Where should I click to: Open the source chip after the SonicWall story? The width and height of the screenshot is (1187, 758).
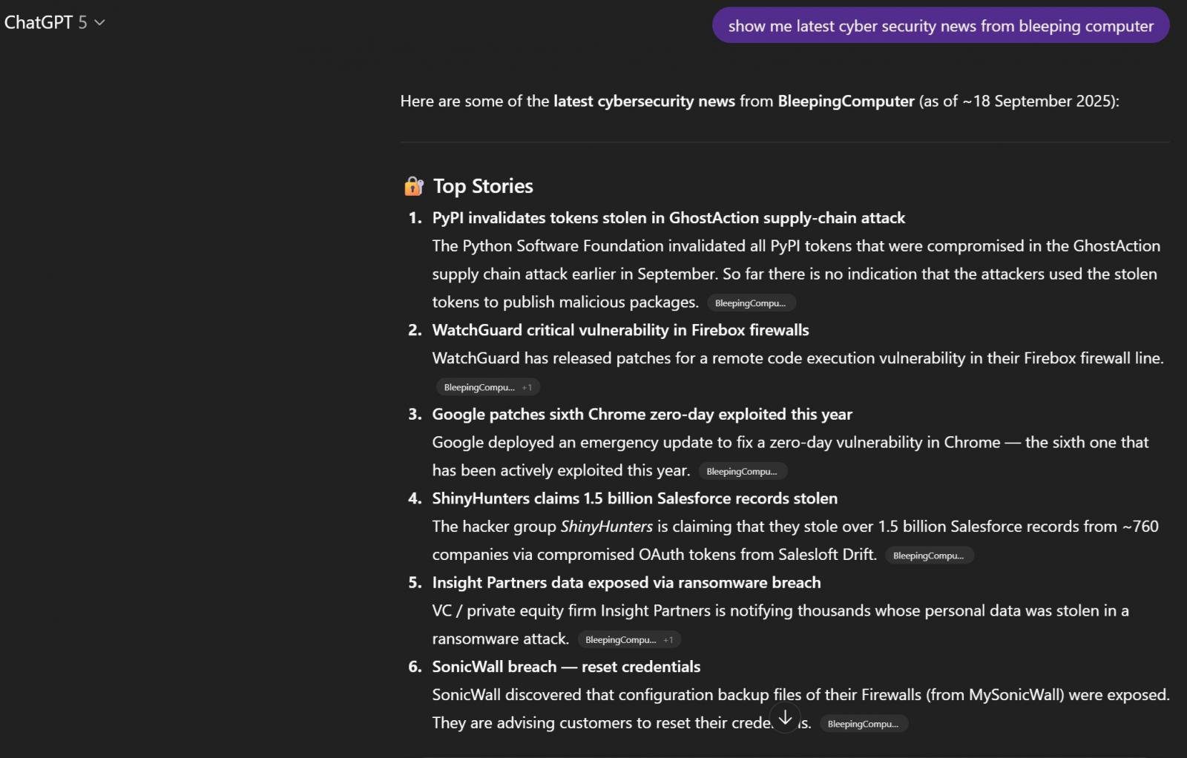coord(863,724)
